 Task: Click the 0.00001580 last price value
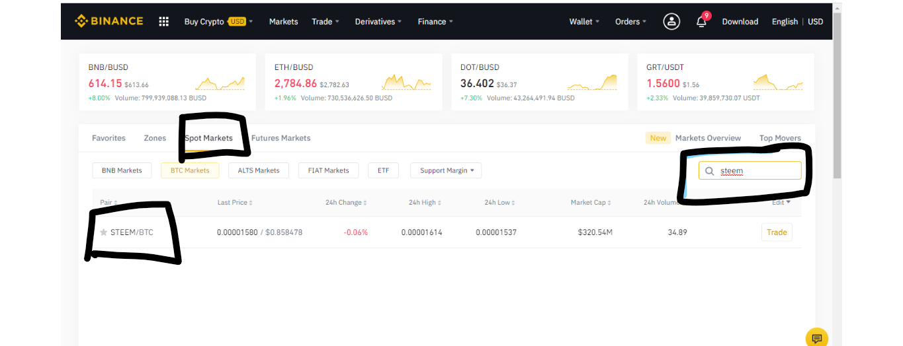pyautogui.click(x=238, y=232)
